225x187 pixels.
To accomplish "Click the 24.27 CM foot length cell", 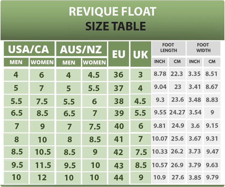I will (177, 113).
